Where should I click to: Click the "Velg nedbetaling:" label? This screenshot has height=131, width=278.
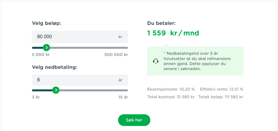point(55,67)
